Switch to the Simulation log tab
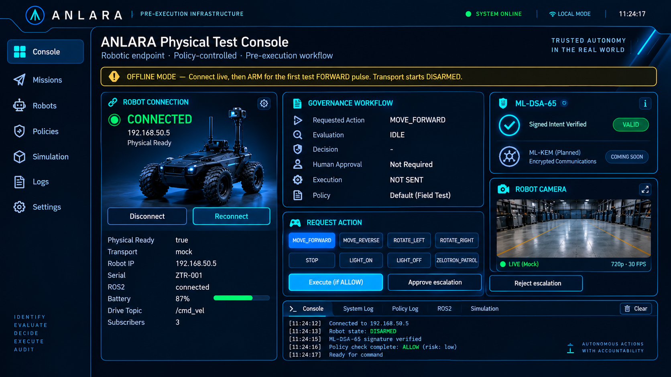This screenshot has height=377, width=671. (484, 308)
